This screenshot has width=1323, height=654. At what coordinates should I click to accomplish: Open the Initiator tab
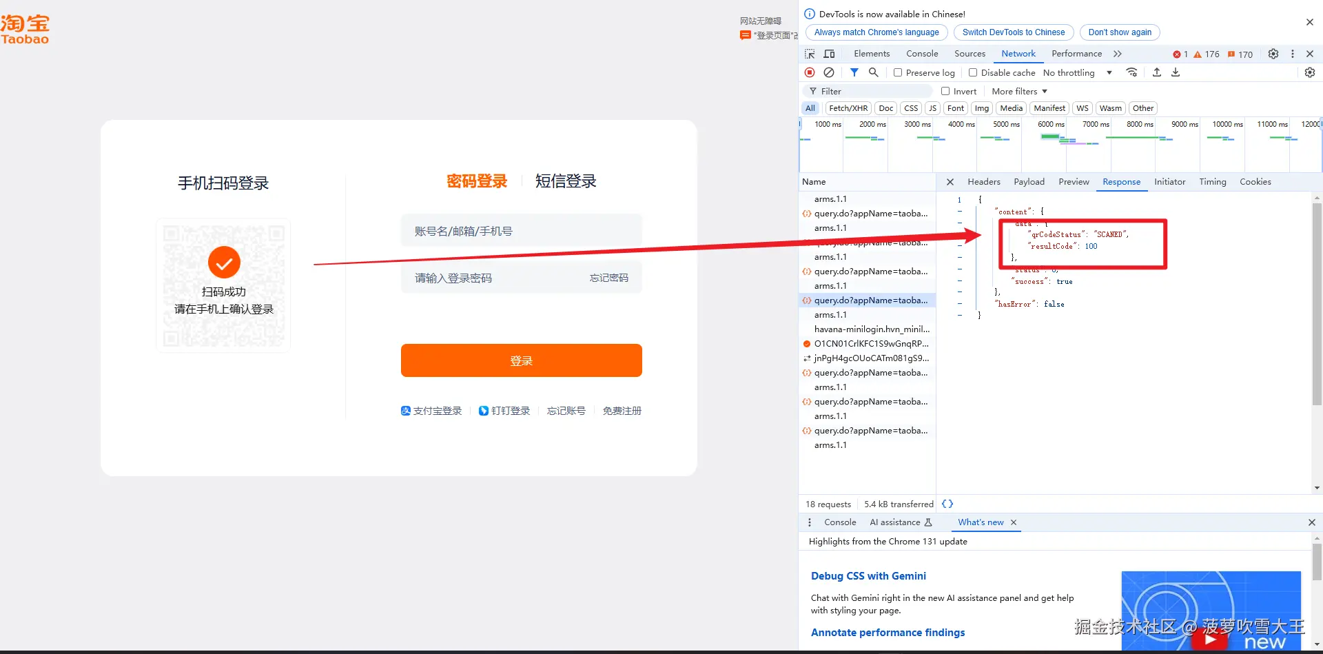pyautogui.click(x=1170, y=182)
